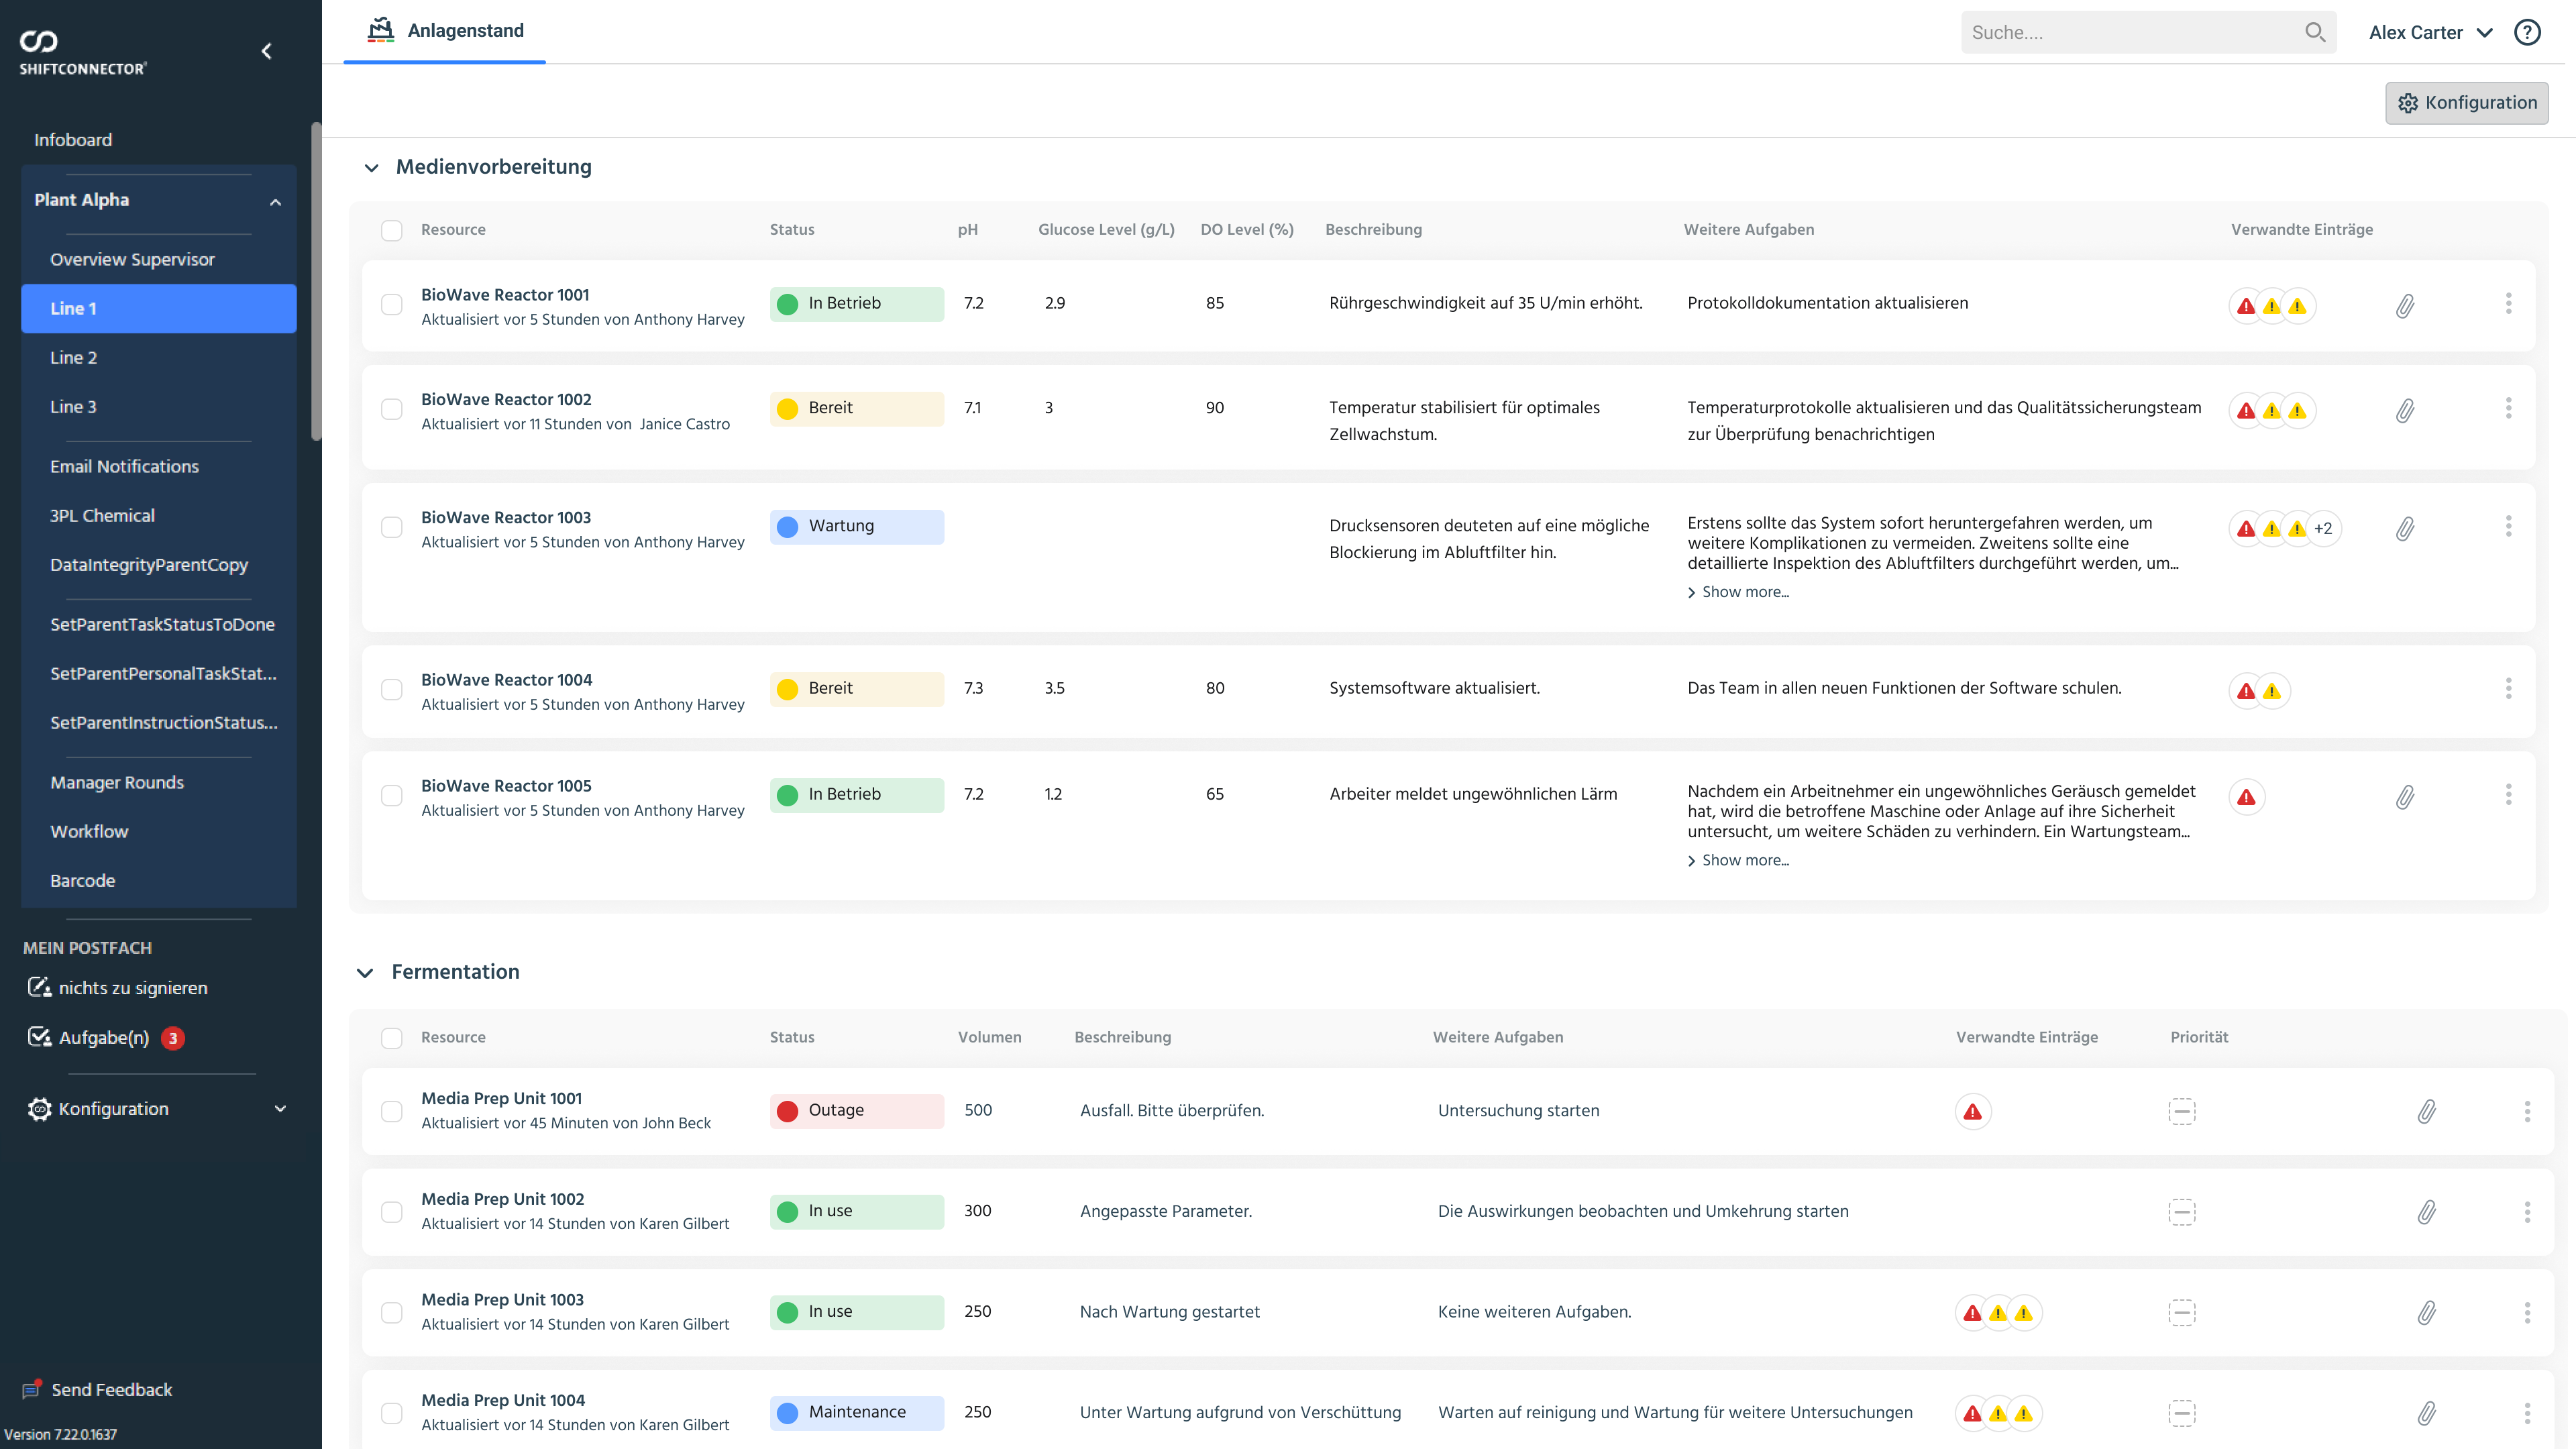The height and width of the screenshot is (1449, 2576).
Task: Open nichts zu signieren inbox item
Action: click(118, 988)
